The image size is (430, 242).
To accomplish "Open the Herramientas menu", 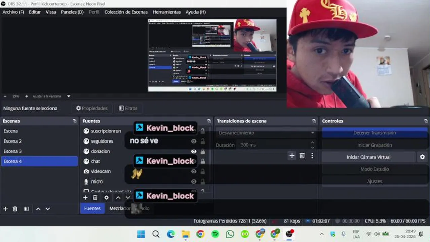I will tap(167, 12).
